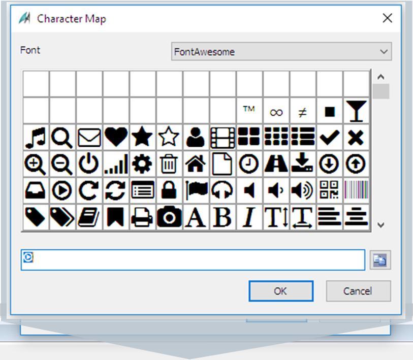Select the home house glyph
The image size is (413, 360).
[x=196, y=164]
